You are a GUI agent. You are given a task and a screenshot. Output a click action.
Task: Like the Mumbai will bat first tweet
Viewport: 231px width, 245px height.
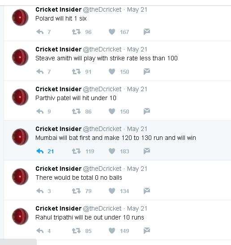(112, 151)
